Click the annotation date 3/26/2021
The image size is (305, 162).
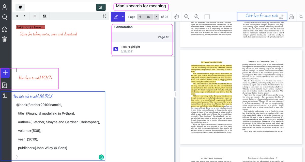[x=127, y=51]
